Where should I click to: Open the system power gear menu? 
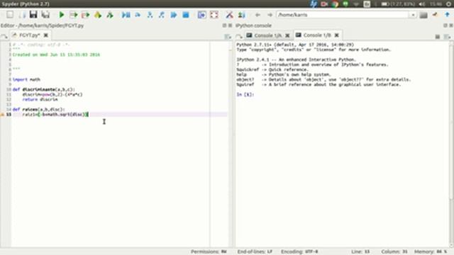(449, 4)
